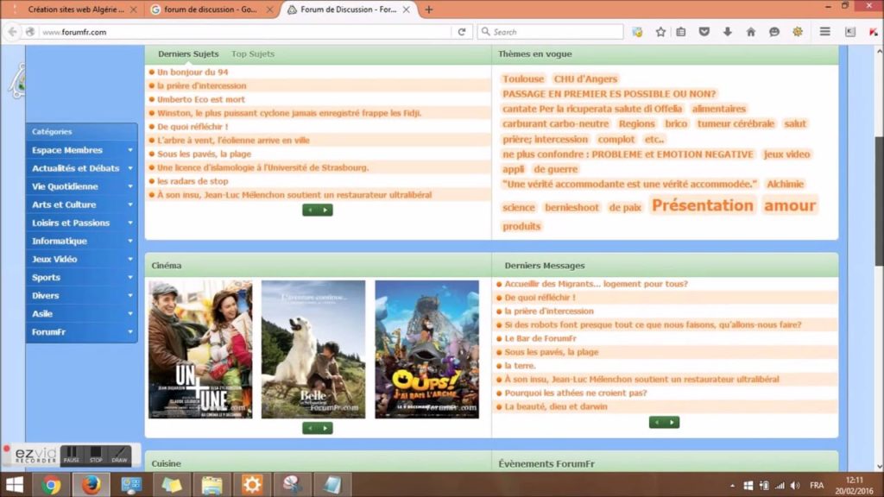Click the 'Toulouse' theme tag
This screenshot has height=497, width=884.
[x=523, y=79]
